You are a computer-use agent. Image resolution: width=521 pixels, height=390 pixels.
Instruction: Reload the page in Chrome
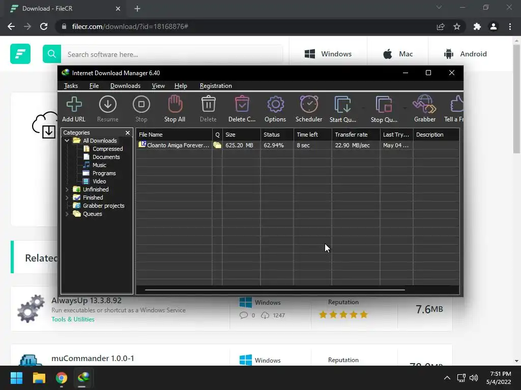pos(44,26)
